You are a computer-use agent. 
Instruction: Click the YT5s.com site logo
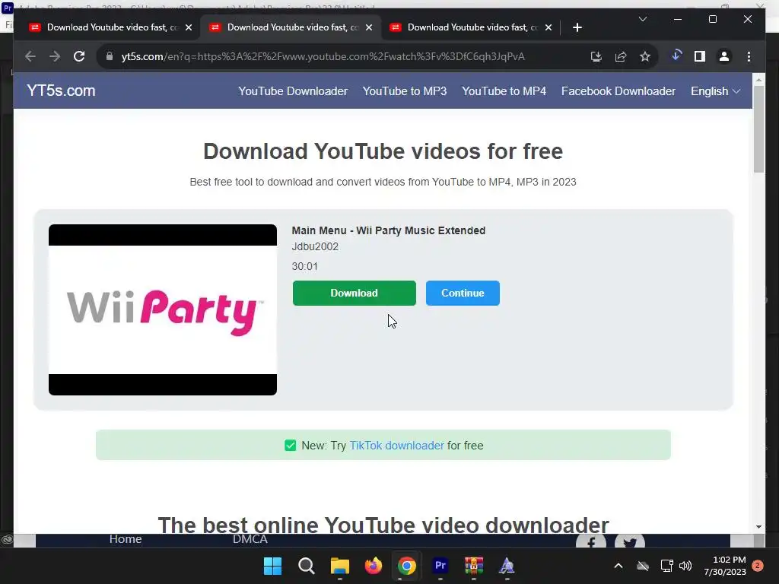(61, 90)
